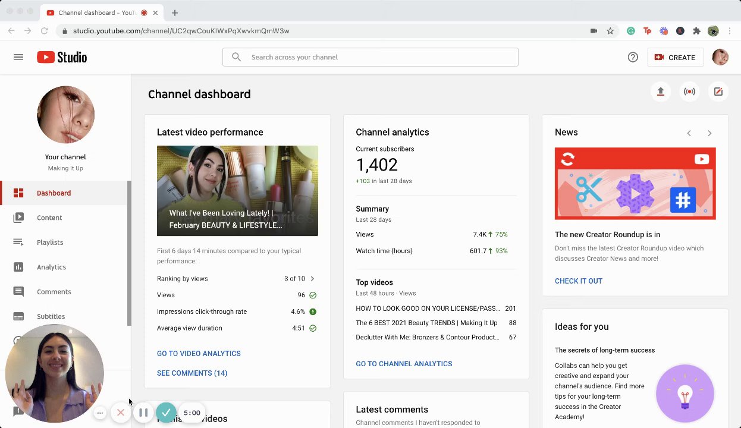Open the latest video thumbnail

(x=237, y=191)
